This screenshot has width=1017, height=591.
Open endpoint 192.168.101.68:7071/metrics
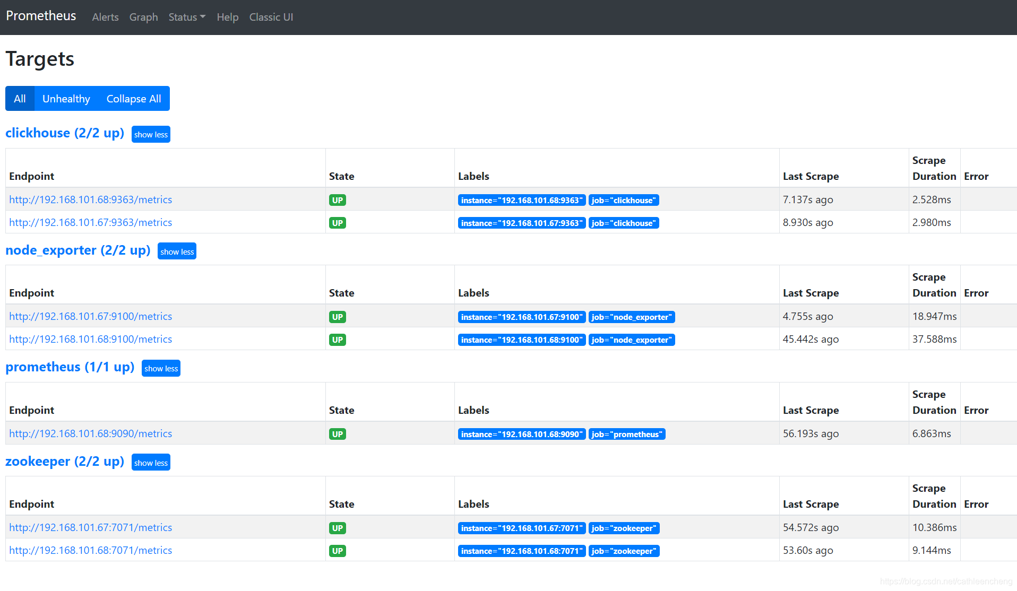point(90,550)
